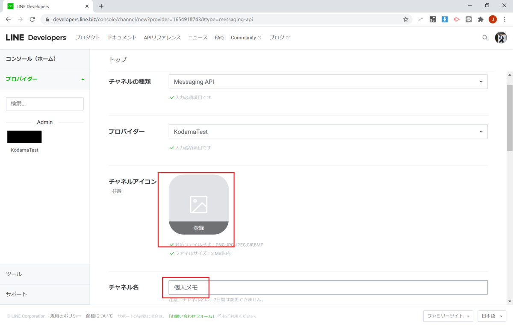This screenshot has width=513, height=327.
Task: Click the page vertical scrollbar thumb
Action: [510, 118]
